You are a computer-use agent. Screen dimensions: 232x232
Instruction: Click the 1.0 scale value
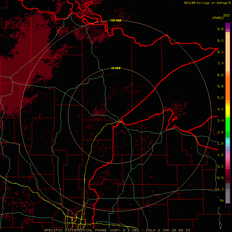pyautogui.click(x=220, y=155)
